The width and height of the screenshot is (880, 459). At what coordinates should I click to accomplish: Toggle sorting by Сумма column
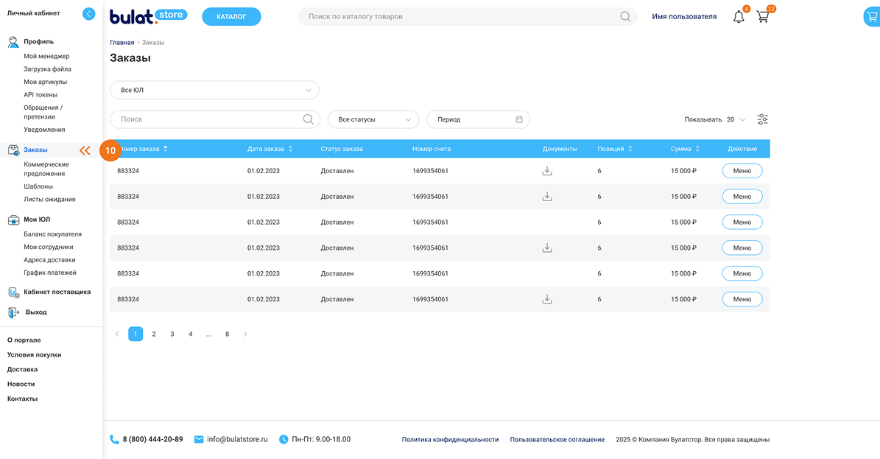(x=697, y=149)
